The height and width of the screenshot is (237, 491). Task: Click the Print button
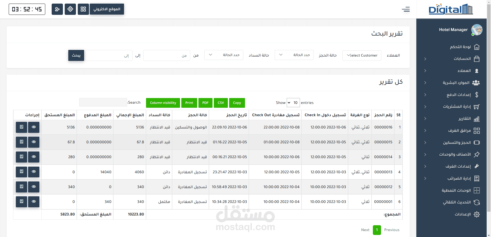tap(189, 103)
